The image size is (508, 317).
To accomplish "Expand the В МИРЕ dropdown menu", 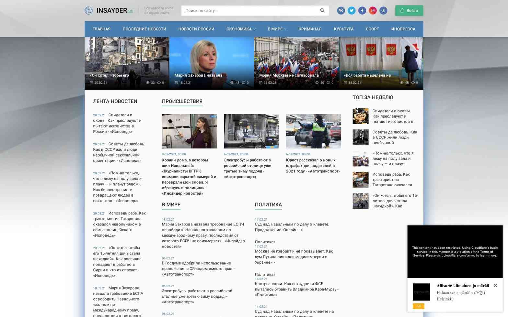I will pyautogui.click(x=277, y=29).
